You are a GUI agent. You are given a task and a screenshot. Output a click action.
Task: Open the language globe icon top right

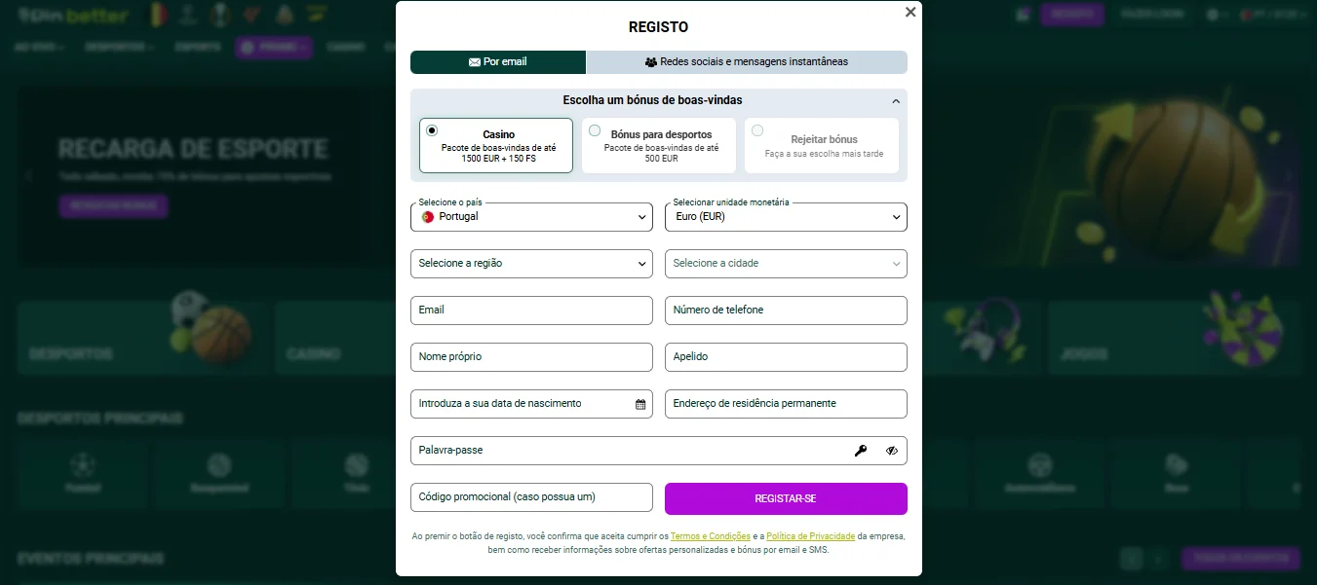pyautogui.click(x=1212, y=15)
